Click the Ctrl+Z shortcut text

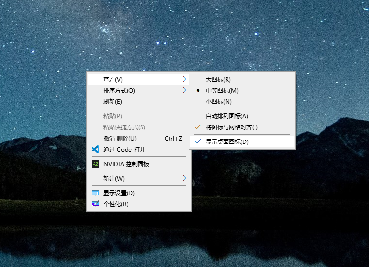pos(173,138)
